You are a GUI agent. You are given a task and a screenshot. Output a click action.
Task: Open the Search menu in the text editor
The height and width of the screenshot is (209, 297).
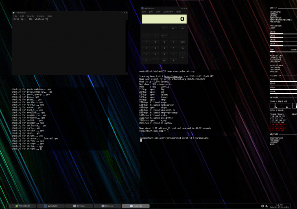click(31, 16)
